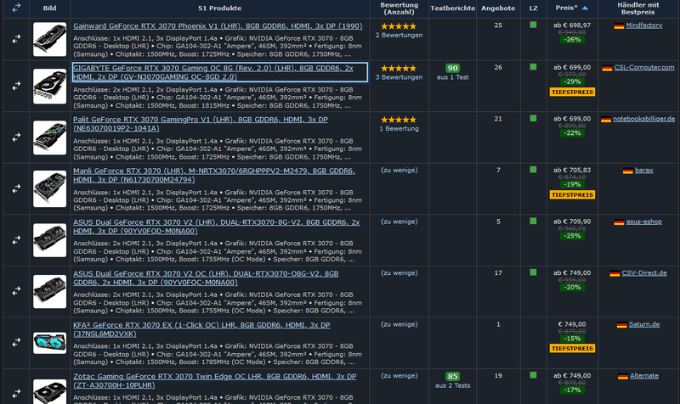680x404 pixels.
Task: Click compare icon for ASUS Dual V2 OC row
Action: pos(16,291)
